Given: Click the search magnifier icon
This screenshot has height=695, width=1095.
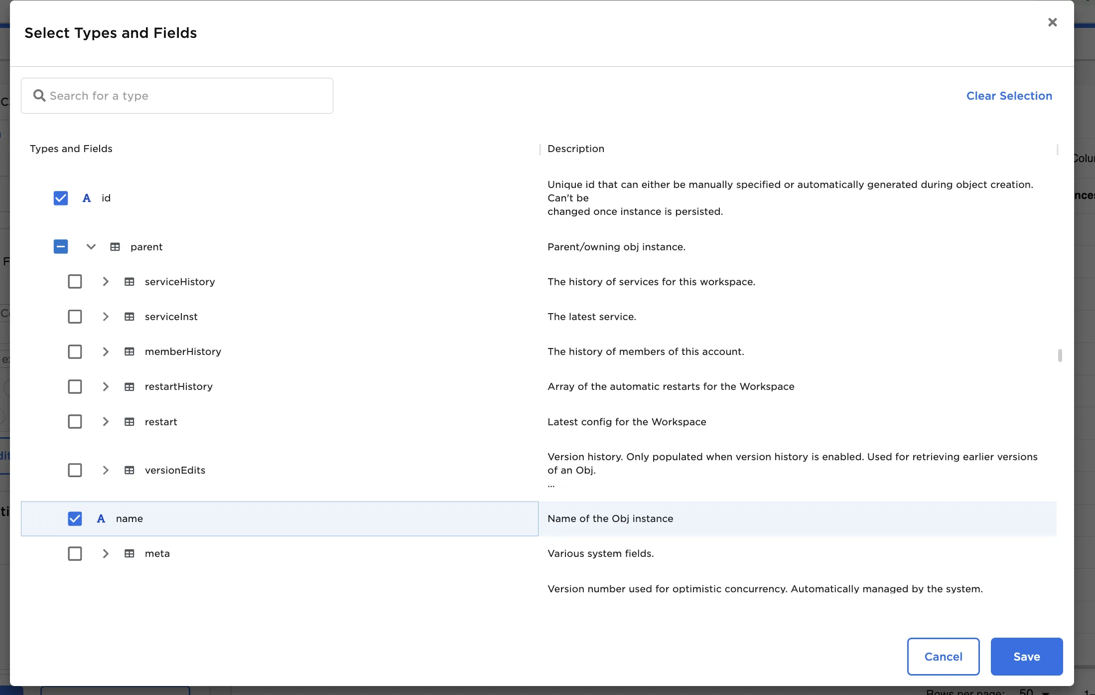Looking at the screenshot, I should [x=39, y=95].
